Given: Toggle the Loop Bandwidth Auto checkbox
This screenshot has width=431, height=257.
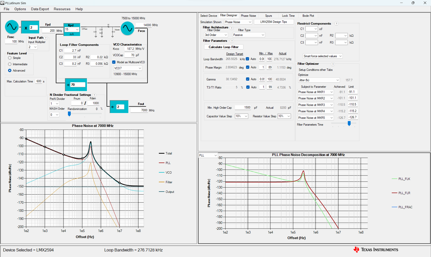Looking at the screenshot, I should (x=247, y=59).
